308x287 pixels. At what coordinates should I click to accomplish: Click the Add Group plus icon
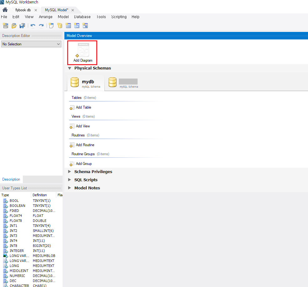[x=72, y=164]
